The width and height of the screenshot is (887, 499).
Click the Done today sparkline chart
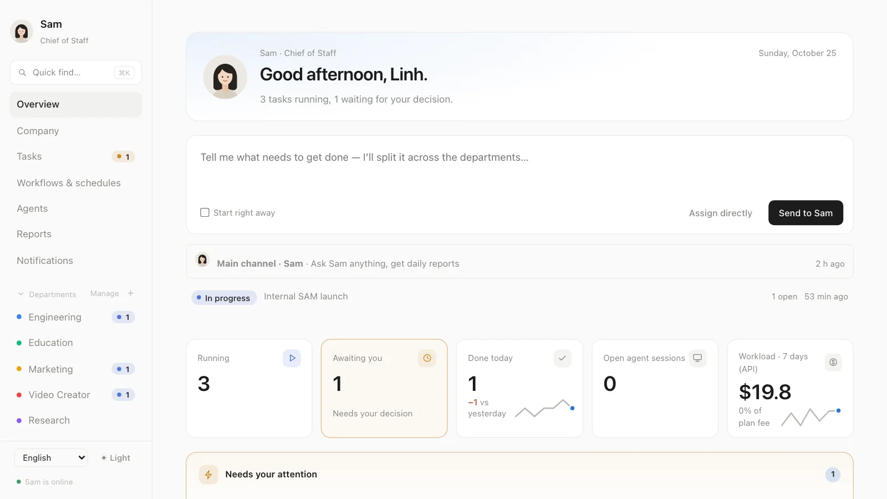[x=545, y=409]
